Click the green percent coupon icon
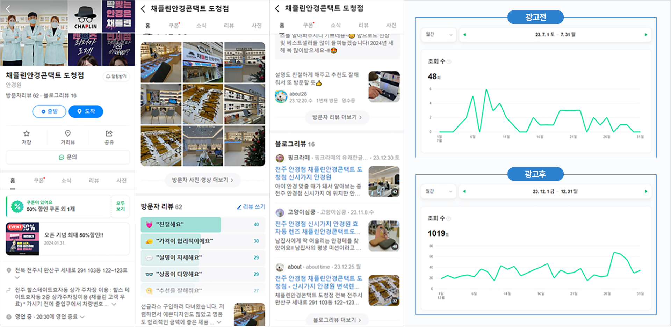Image resolution: width=671 pixels, height=327 pixels. [x=17, y=206]
